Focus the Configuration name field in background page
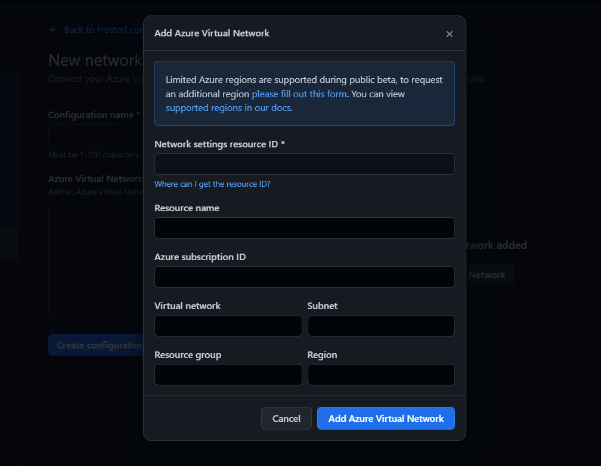 [x=96, y=135]
